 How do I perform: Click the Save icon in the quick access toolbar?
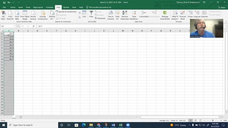4,2
